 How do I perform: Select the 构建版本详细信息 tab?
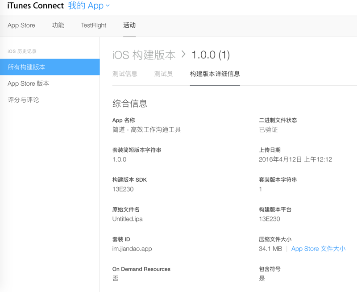pos(215,74)
